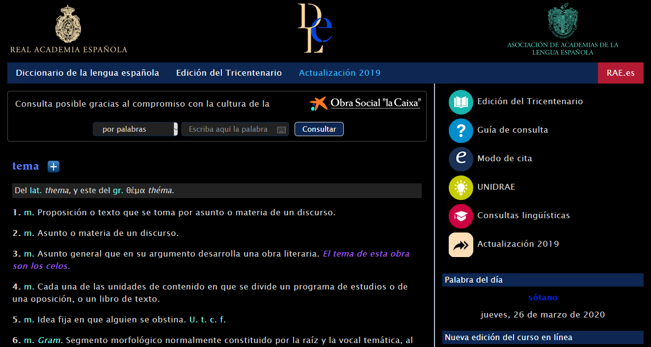The width and height of the screenshot is (651, 347).
Task: Click definition 4 about 'unidades de contenido'
Action: (x=210, y=293)
